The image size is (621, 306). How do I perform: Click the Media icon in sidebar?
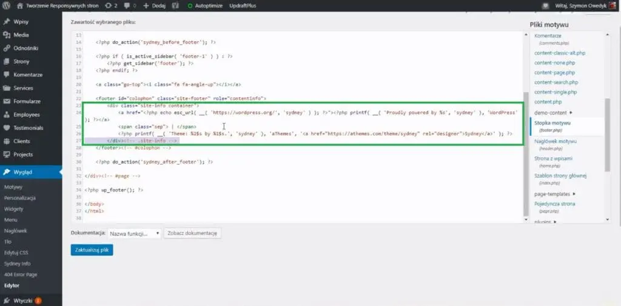(x=6, y=35)
